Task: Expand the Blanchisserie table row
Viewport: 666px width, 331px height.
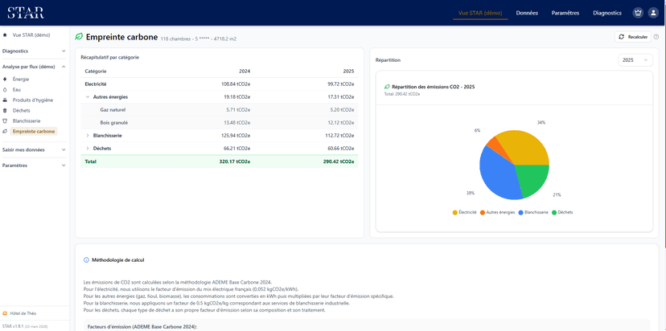Action: click(x=88, y=135)
